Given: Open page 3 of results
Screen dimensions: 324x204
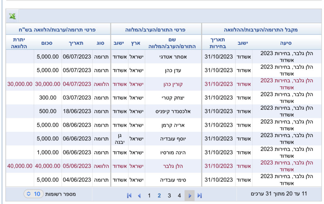Looking at the screenshot, I should [x=169, y=195].
